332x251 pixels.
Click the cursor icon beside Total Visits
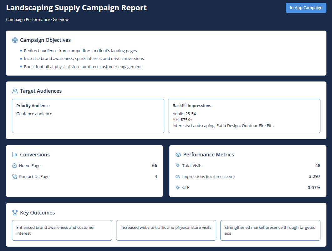pos(178,166)
